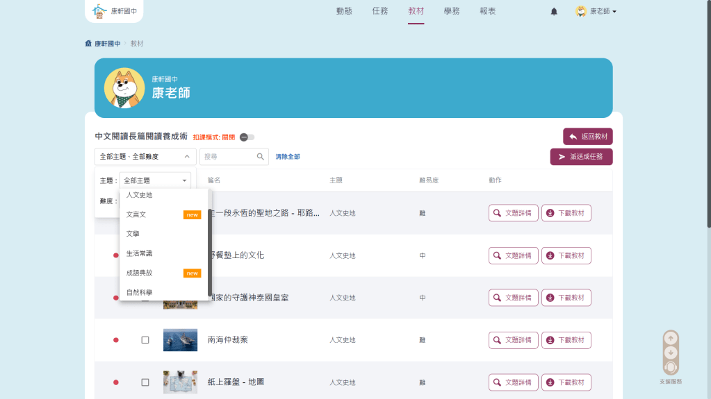Check the box for 南海仲裁案
The height and width of the screenshot is (399, 711).
click(x=145, y=340)
